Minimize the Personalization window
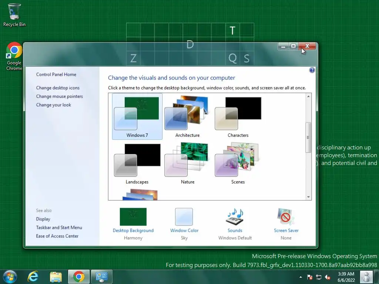379x284 pixels. (x=283, y=46)
